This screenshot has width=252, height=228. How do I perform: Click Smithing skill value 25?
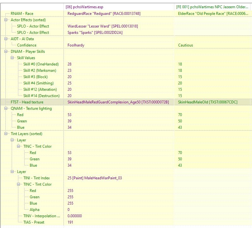(69, 83)
